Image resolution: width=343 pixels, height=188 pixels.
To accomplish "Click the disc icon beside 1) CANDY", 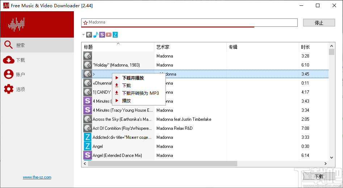I will (88, 92).
